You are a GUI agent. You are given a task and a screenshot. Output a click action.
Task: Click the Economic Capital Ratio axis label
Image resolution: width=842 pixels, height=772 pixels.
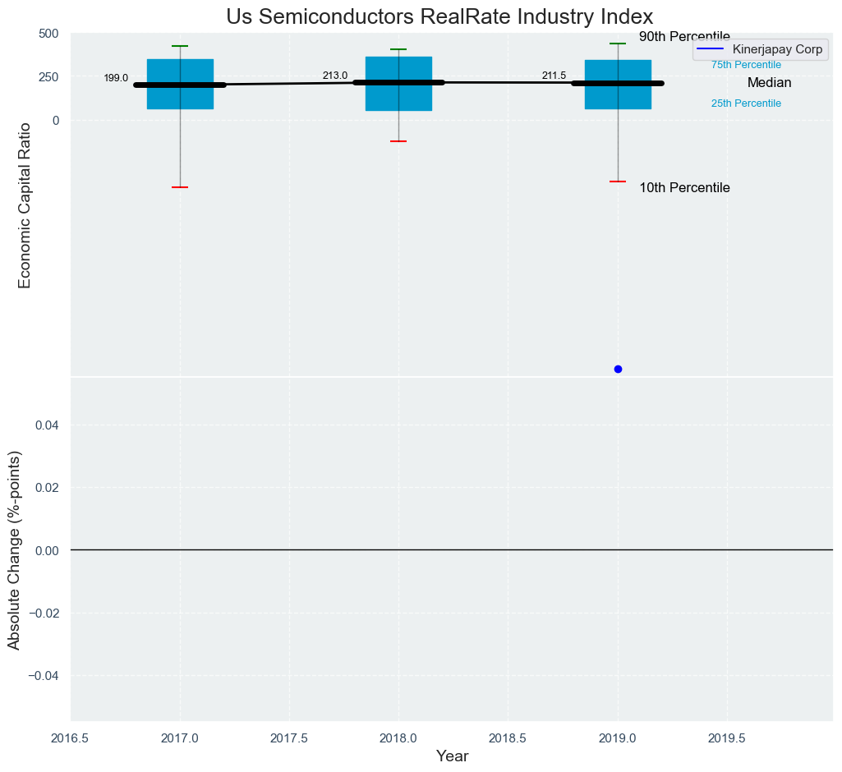click(x=25, y=205)
